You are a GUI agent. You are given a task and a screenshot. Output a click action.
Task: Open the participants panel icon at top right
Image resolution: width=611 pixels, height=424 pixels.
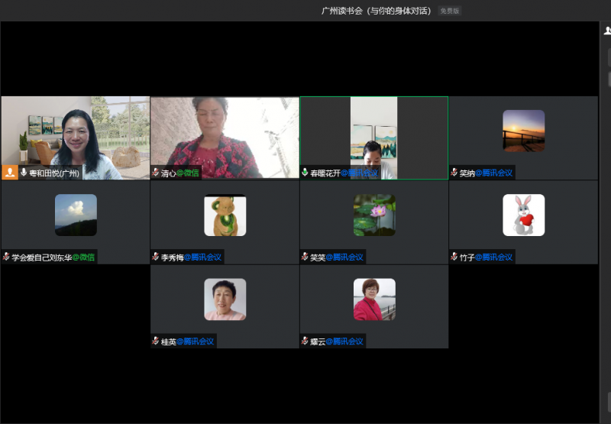pyautogui.click(x=607, y=31)
